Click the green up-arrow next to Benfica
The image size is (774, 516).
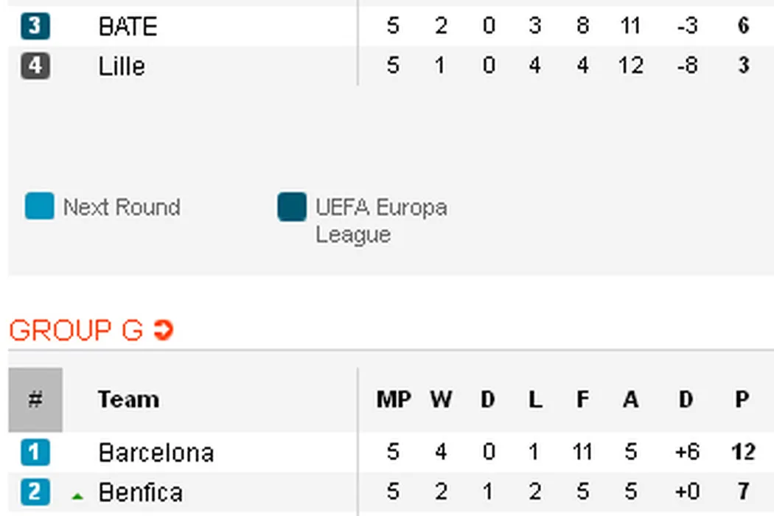click(77, 496)
